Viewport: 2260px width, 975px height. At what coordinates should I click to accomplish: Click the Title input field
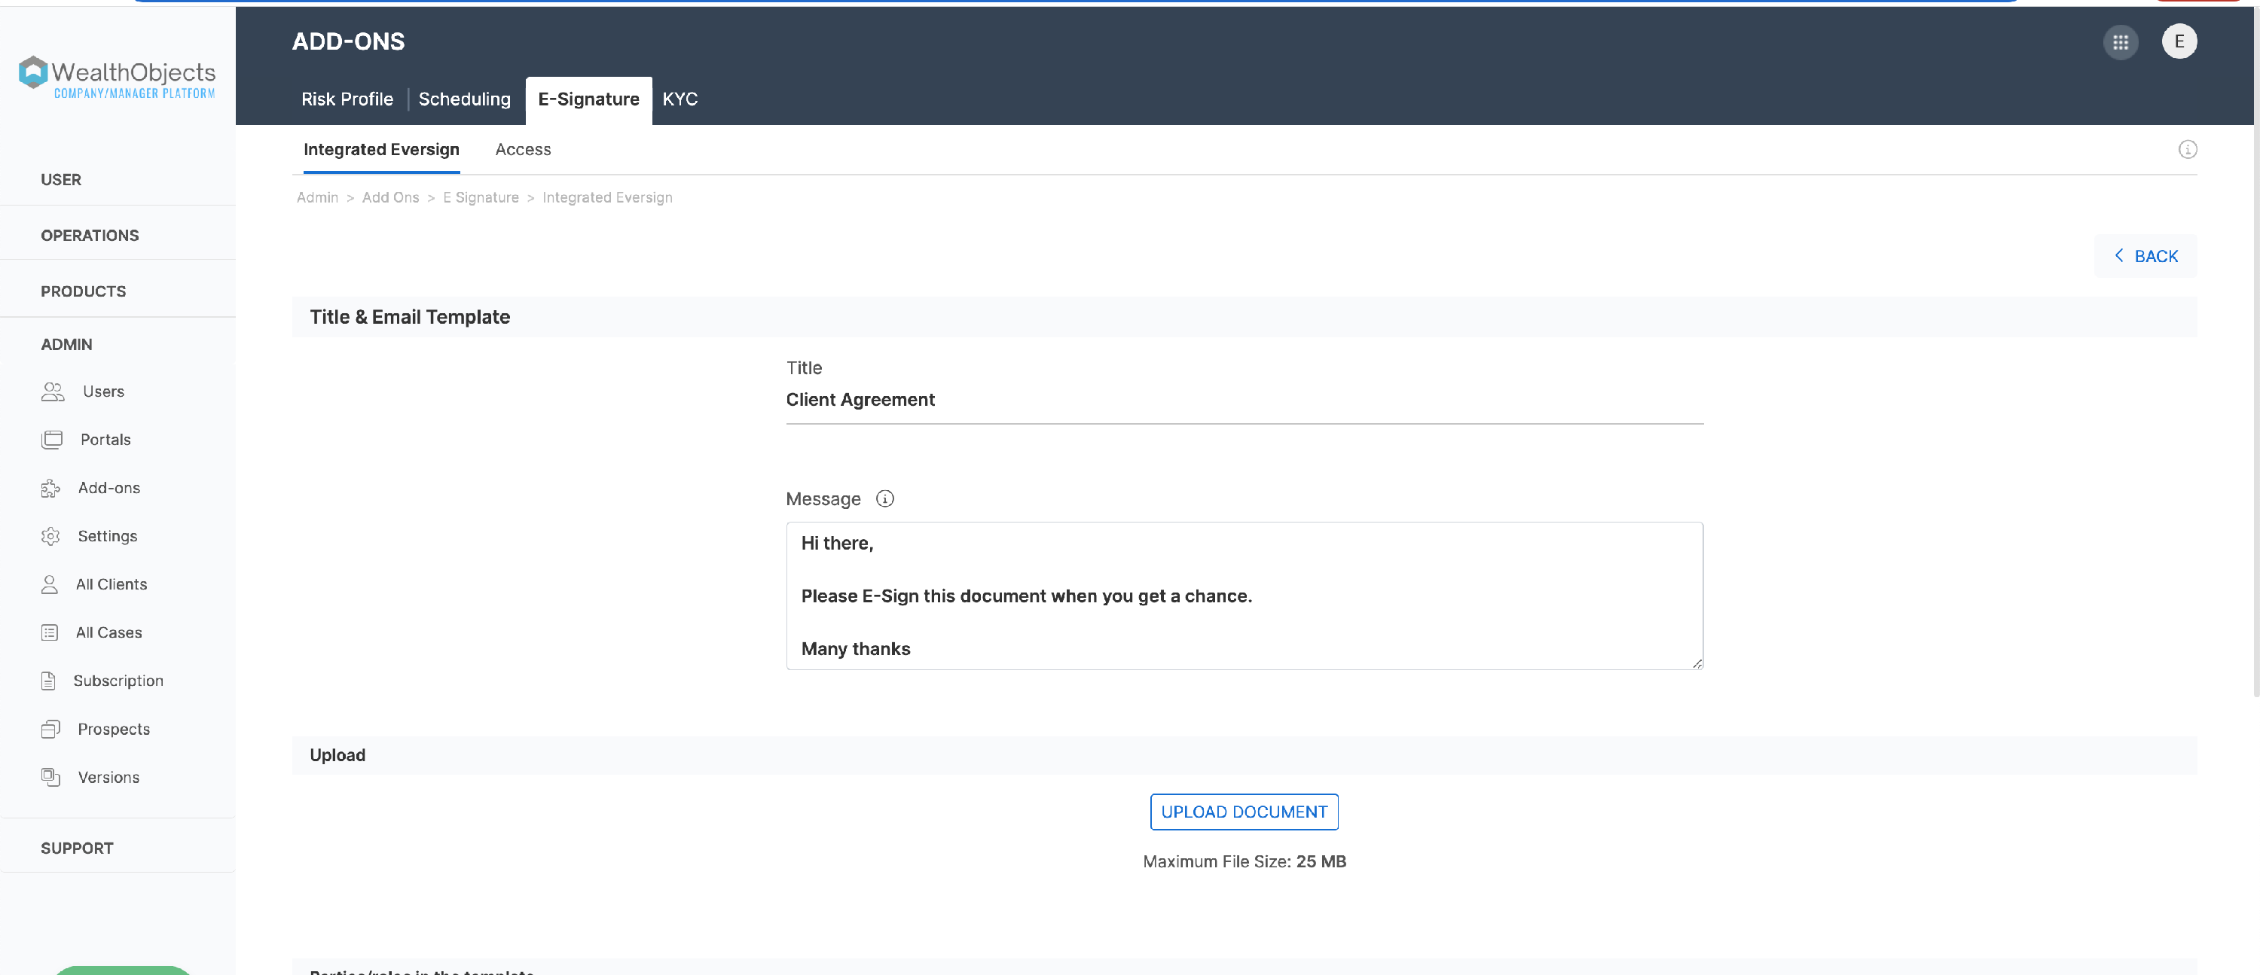1244,401
